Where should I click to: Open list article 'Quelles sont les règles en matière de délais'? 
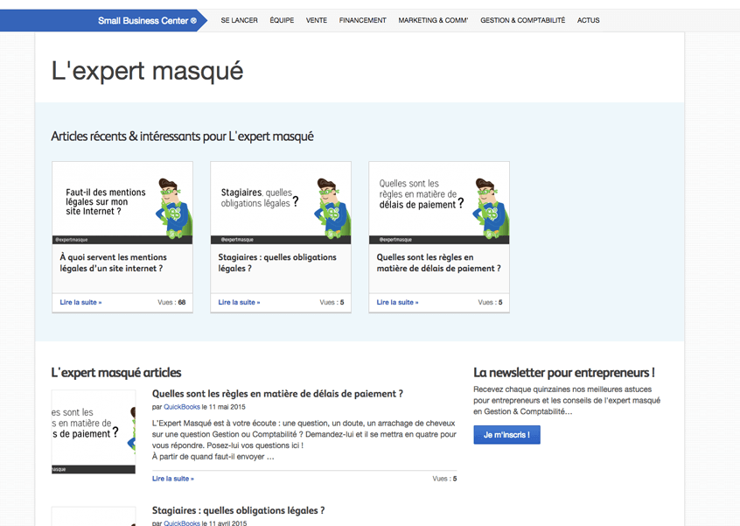277,394
